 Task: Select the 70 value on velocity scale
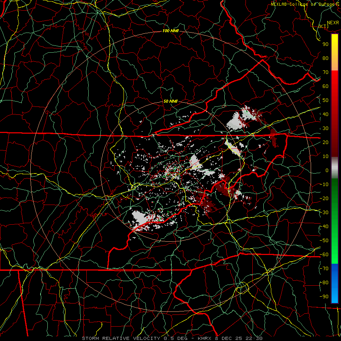coord(325,72)
